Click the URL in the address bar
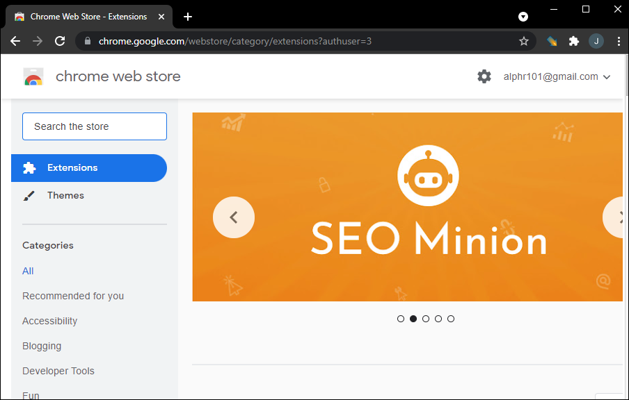629x400 pixels. point(235,41)
